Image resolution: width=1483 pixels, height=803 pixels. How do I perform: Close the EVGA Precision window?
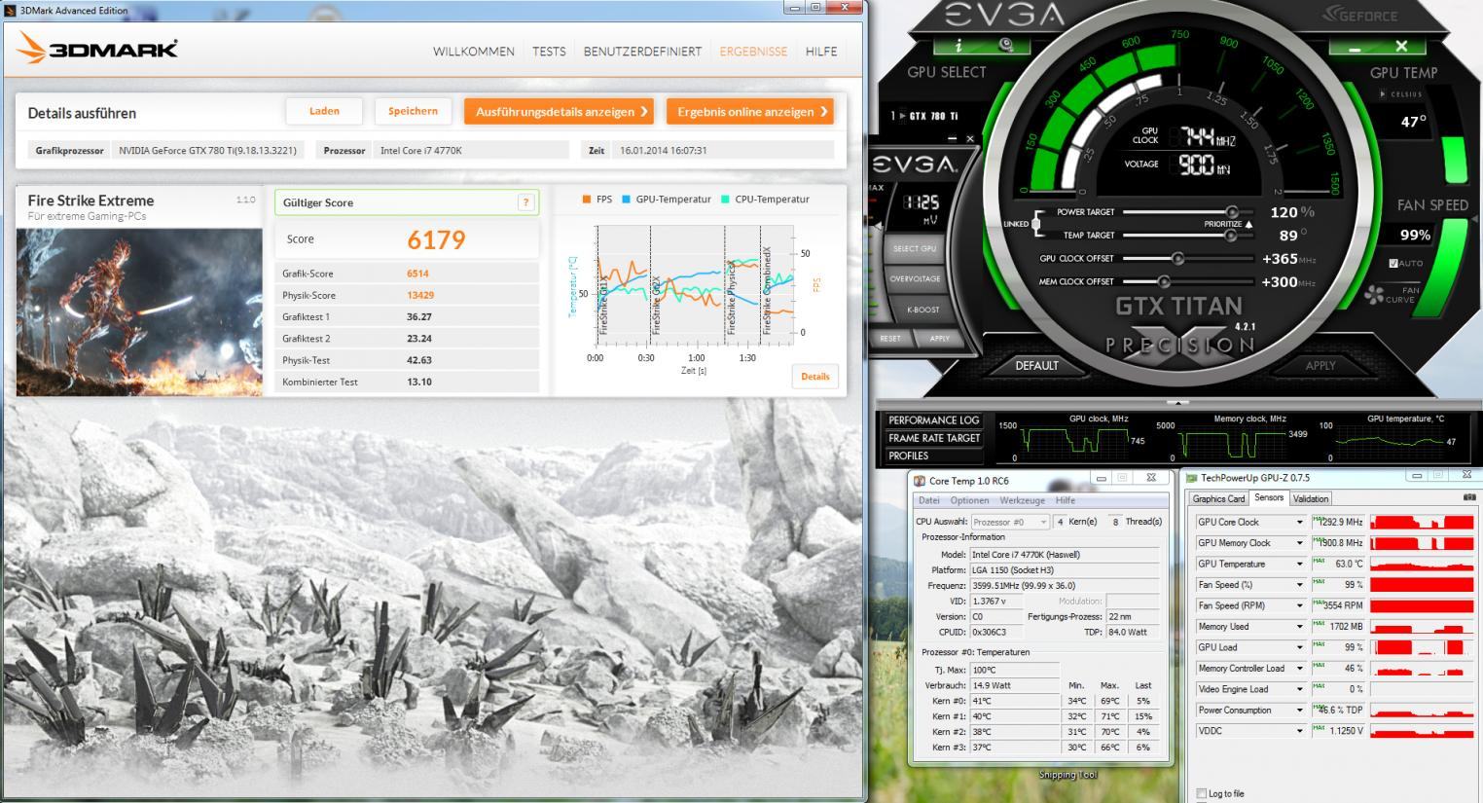1401,46
